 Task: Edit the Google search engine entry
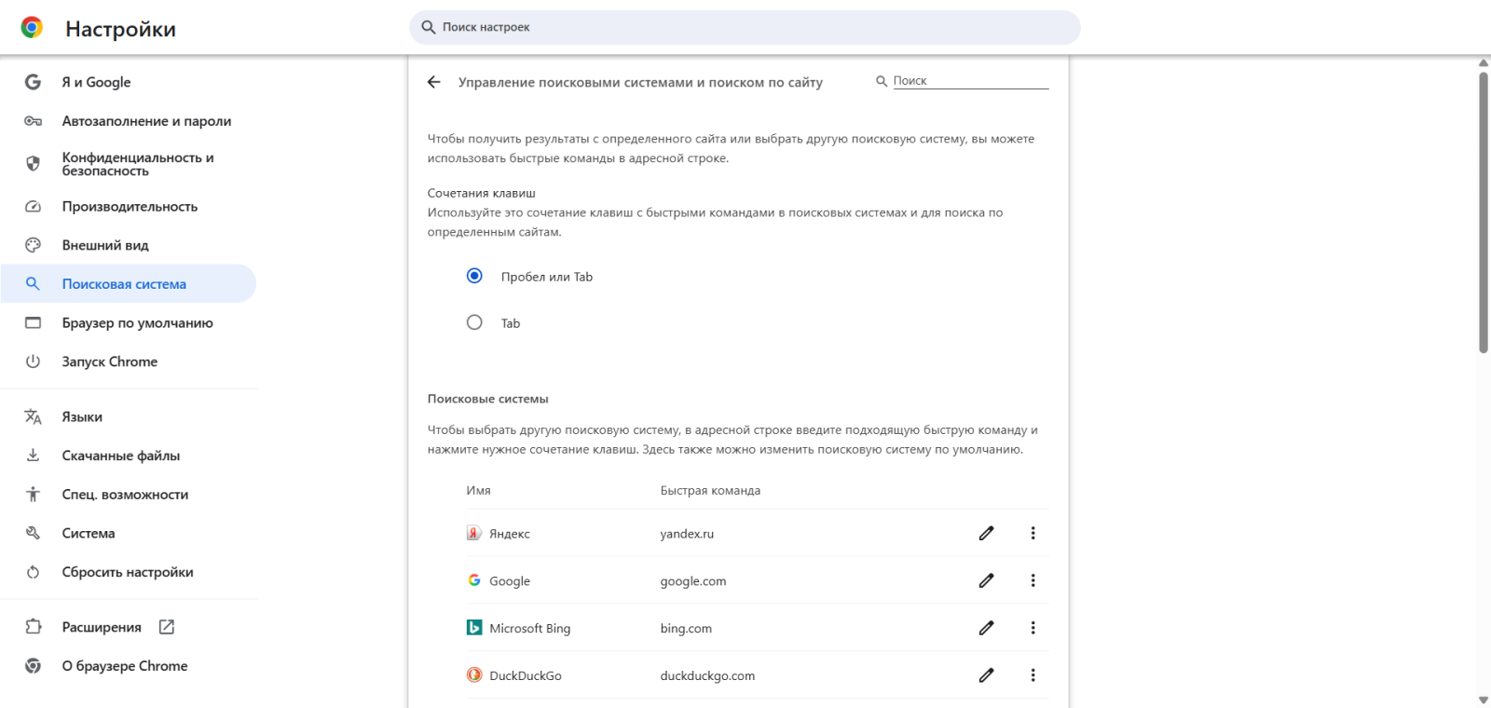(986, 580)
